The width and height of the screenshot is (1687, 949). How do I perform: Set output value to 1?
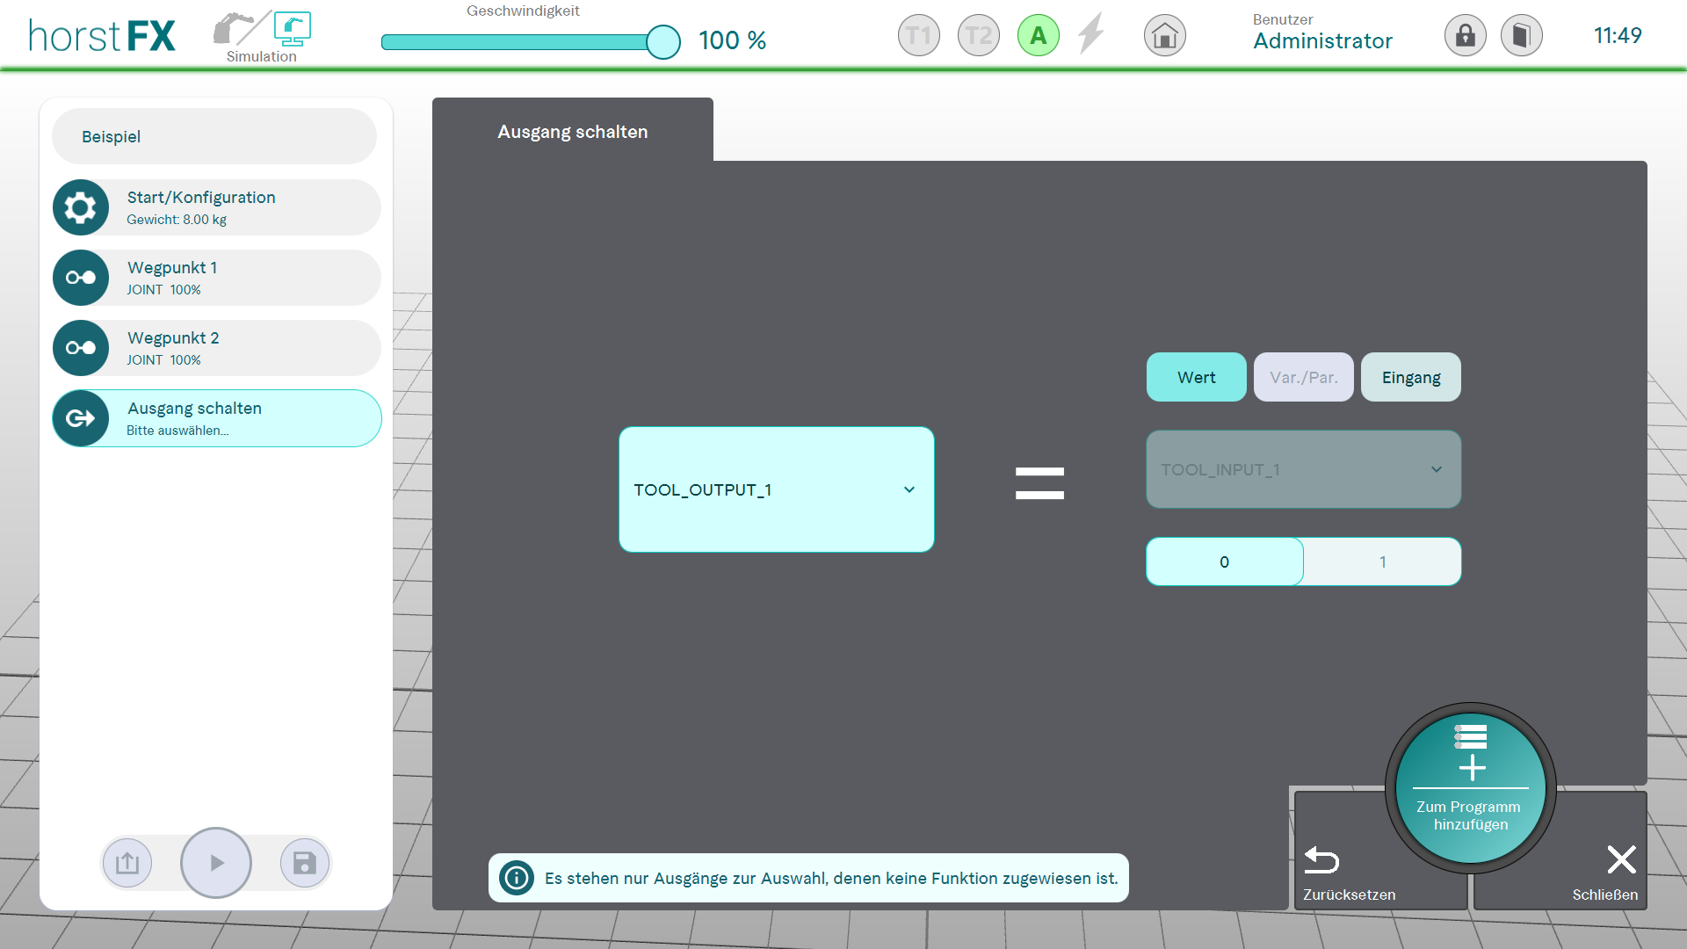tap(1382, 562)
